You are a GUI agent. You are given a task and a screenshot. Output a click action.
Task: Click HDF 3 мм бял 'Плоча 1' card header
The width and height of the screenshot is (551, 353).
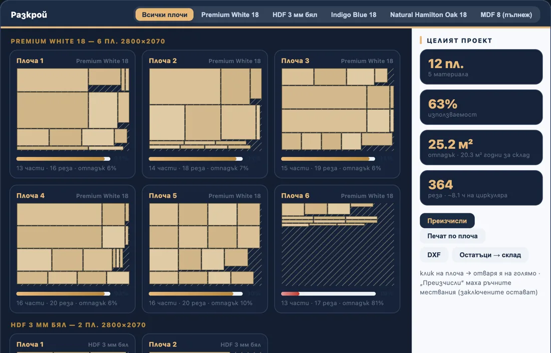tap(73, 344)
